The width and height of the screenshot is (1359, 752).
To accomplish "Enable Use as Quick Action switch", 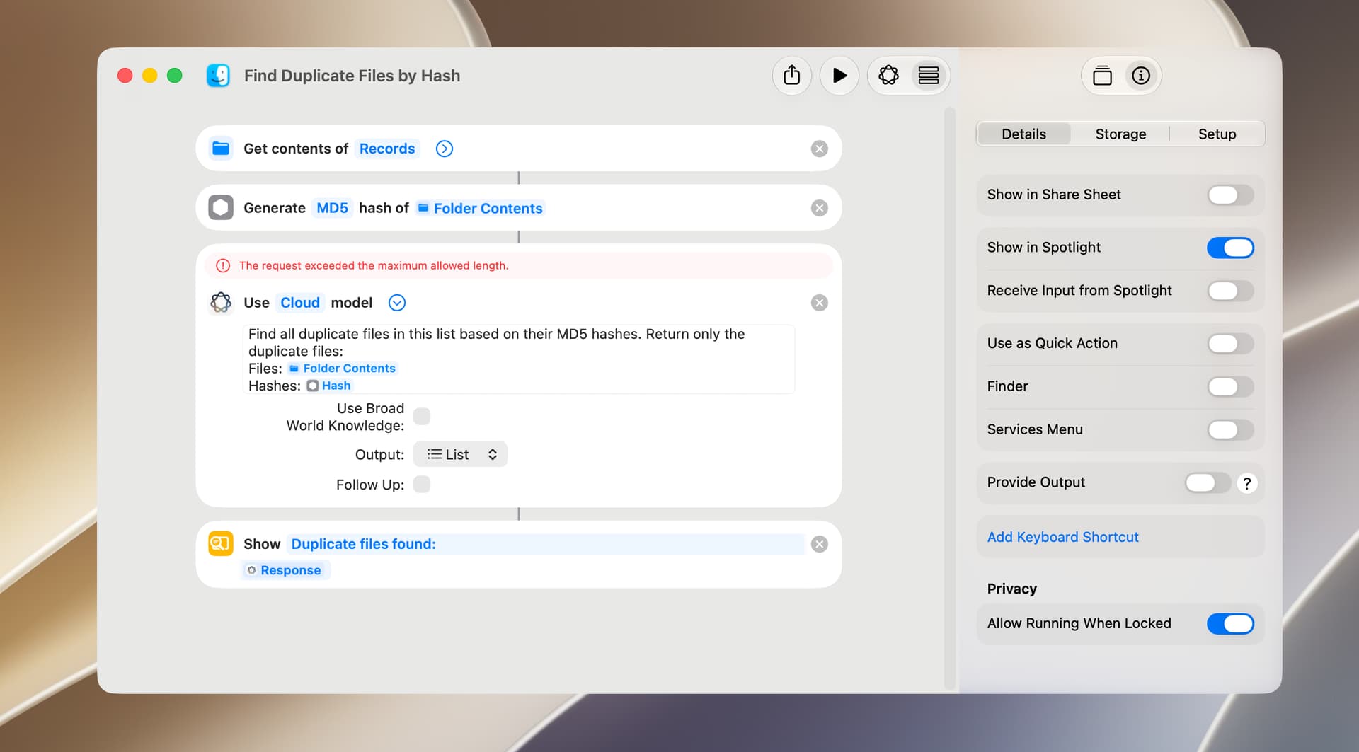I will [x=1230, y=344].
